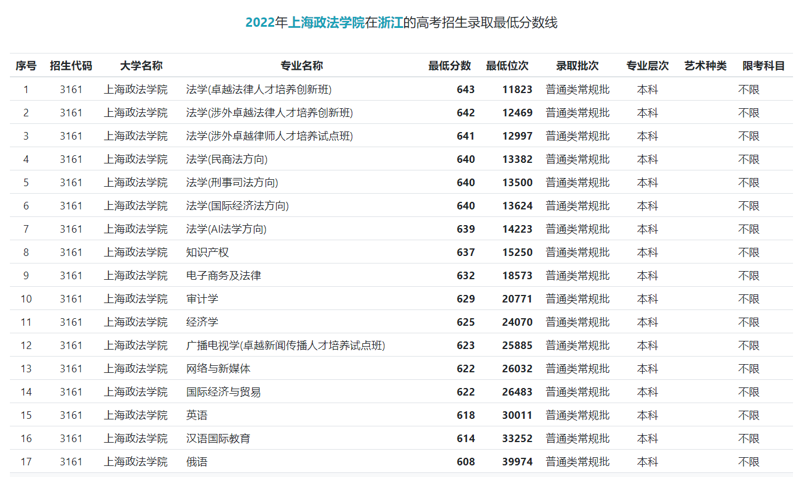
Task: Click 上海政法学院 in the 知识产权 row
Action: point(136,252)
